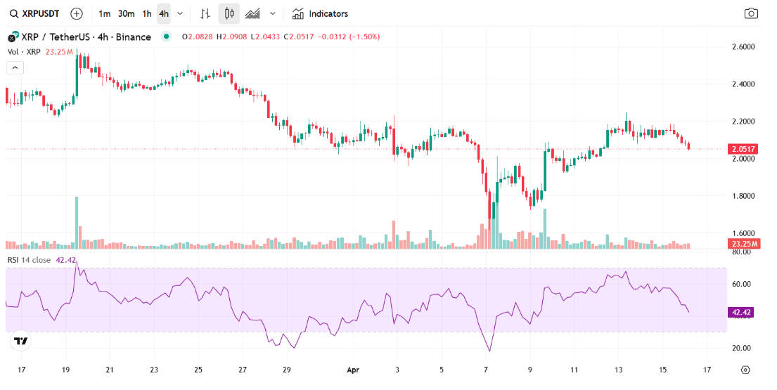The height and width of the screenshot is (390, 777).
Task: Collapse the indicator legend with chevron button
Action: coord(15,67)
